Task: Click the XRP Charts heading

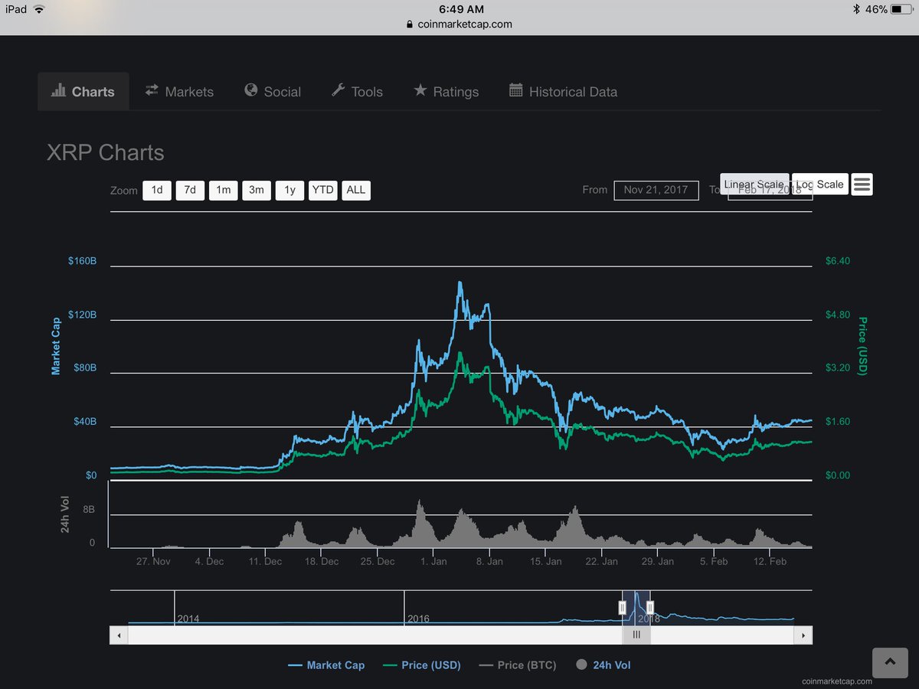Action: click(106, 152)
